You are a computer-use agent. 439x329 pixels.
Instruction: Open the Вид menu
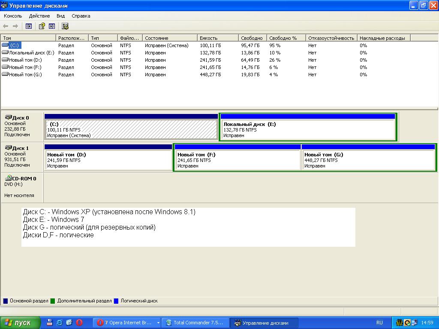[x=60, y=16]
